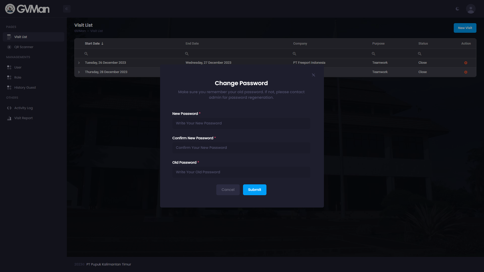Screen dimensions: 484x272
Task: Click the User sidebar icon
Action: click(9, 67)
